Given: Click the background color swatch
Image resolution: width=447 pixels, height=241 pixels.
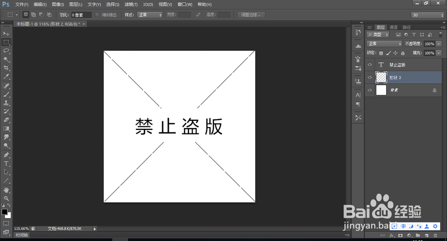Looking at the screenshot, I should (9, 216).
